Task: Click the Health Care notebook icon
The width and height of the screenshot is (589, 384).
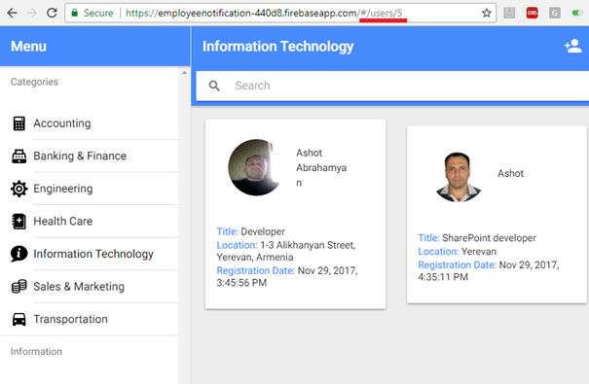Action: 19,222
